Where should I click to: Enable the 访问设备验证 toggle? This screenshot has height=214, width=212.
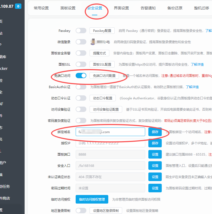pyautogui.click(x=81, y=109)
